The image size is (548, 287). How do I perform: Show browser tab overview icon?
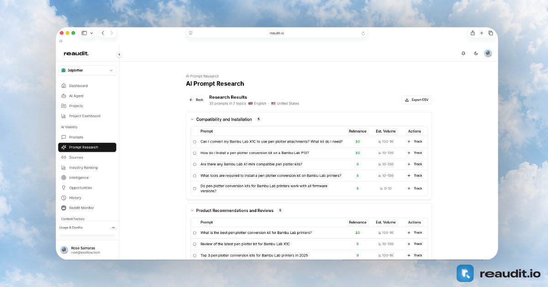click(x=490, y=33)
